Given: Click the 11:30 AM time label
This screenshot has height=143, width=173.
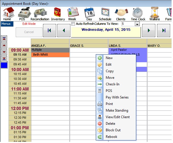Looking at the screenshot, I should (x=20, y=98).
